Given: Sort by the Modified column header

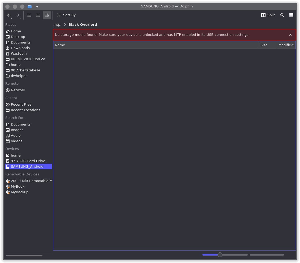Looking at the screenshot, I should [x=286, y=45].
